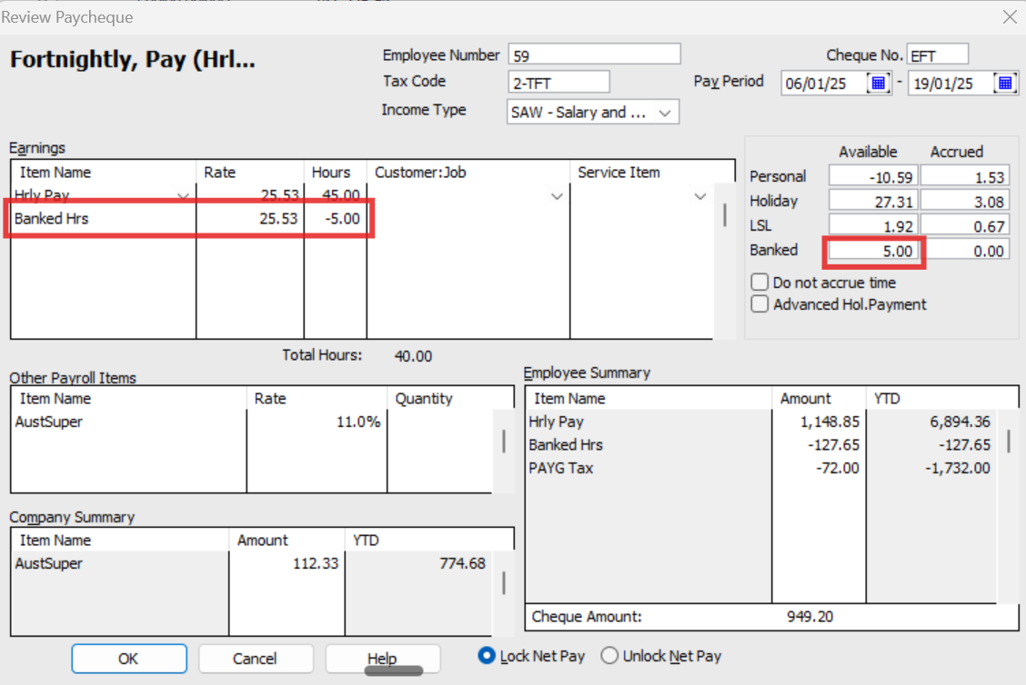Open the Service Item dropdown arrow
Image resolution: width=1026 pixels, height=685 pixels.
click(700, 195)
